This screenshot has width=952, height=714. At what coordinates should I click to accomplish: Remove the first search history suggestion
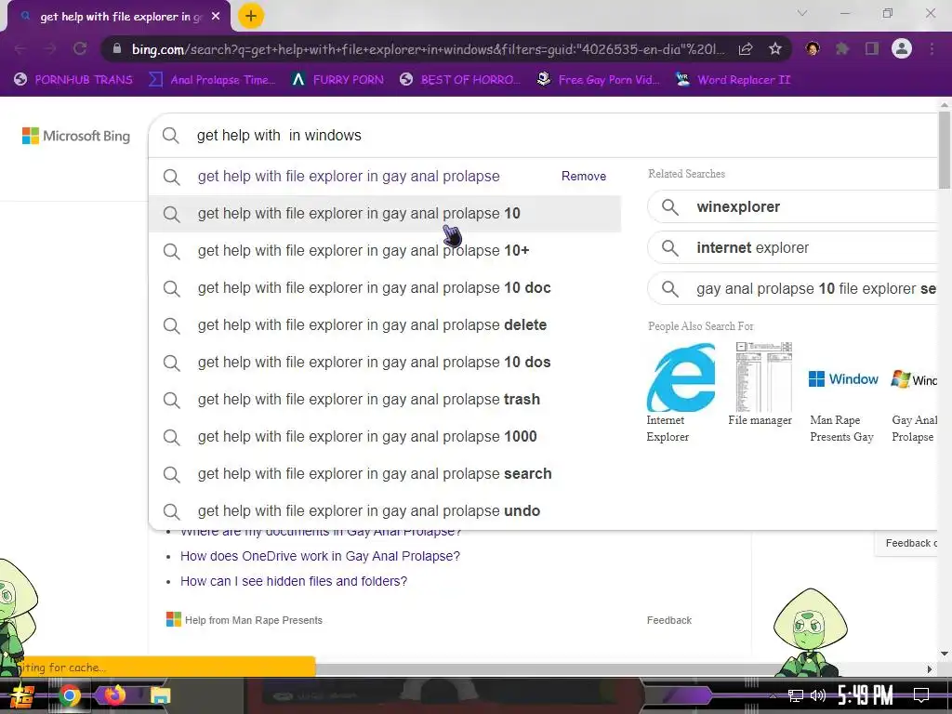pos(584,176)
